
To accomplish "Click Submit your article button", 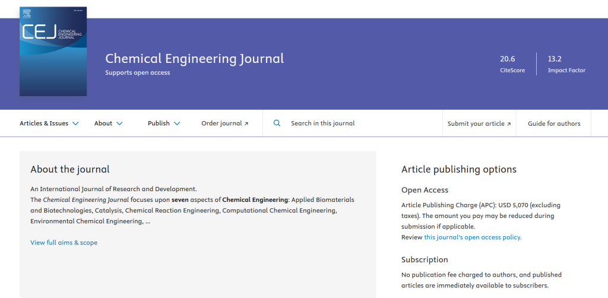I will (476, 123).
